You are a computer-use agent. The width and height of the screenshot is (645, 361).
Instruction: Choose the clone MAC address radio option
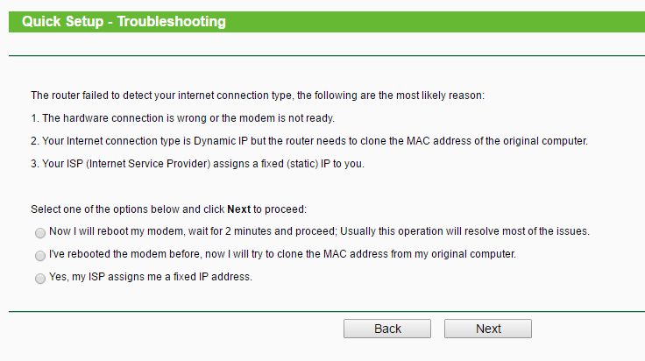[40, 256]
